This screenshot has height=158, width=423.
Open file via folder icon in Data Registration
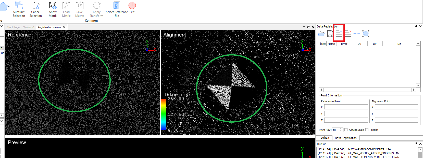click(x=321, y=34)
